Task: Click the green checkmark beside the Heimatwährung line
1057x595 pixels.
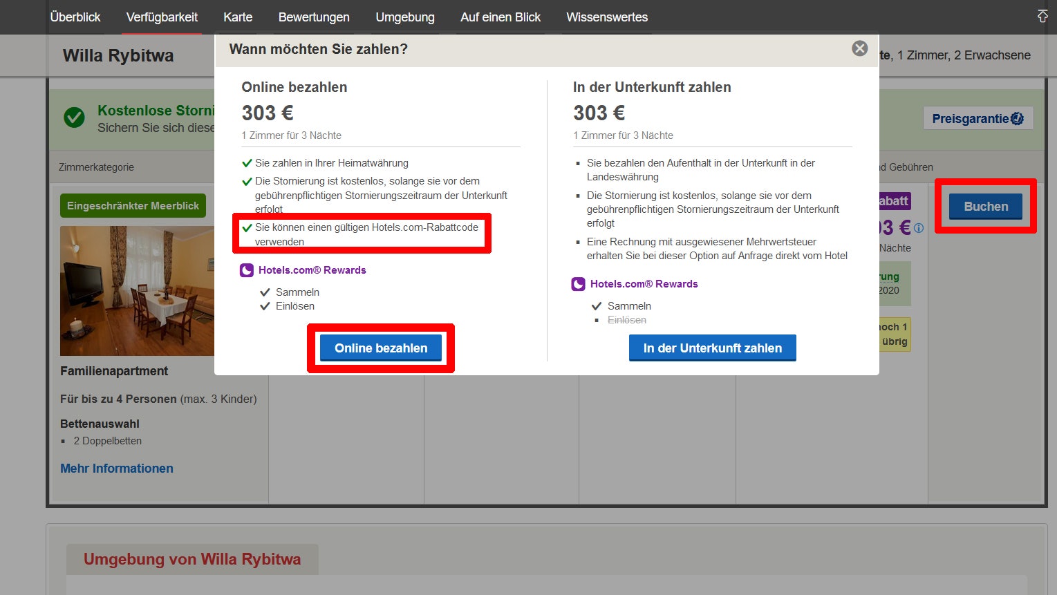Action: pyautogui.click(x=246, y=162)
